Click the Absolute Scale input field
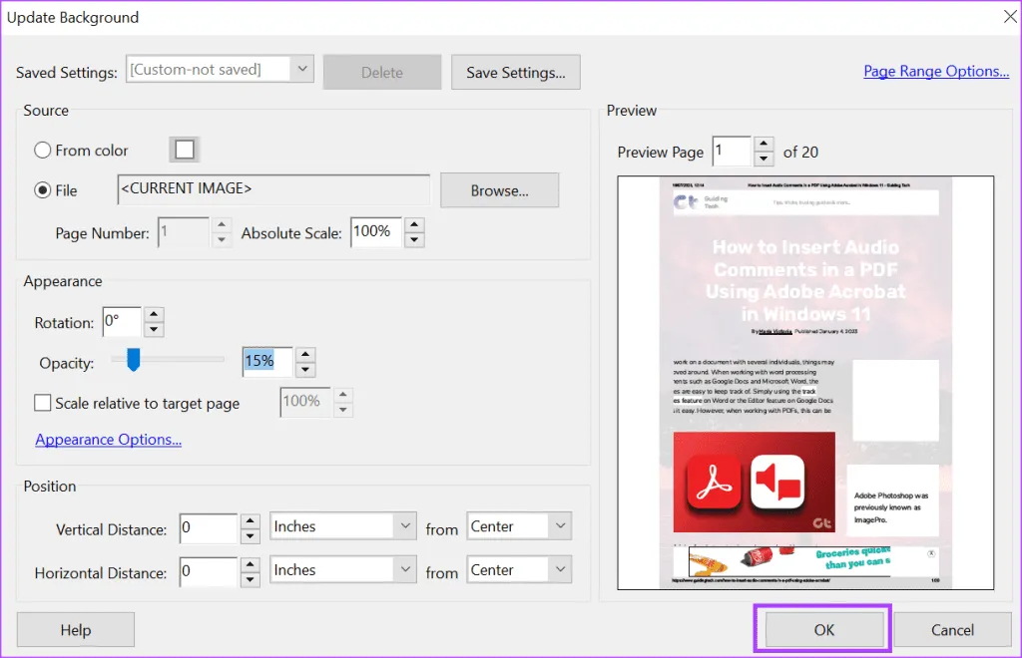The image size is (1022, 658). click(x=375, y=232)
